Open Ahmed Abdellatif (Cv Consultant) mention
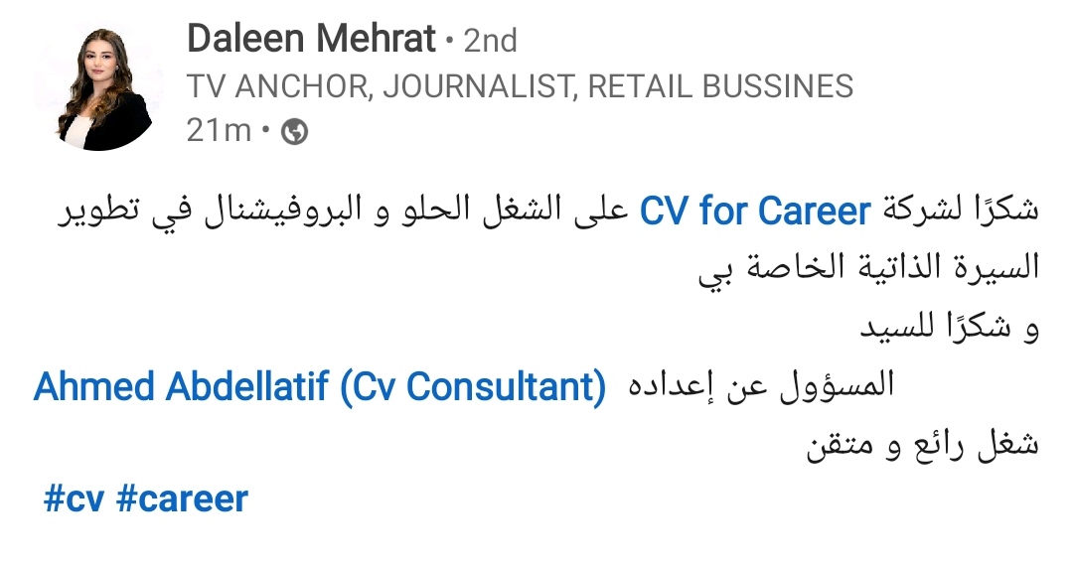Viewport: 1073px width, 568px height. [320, 386]
